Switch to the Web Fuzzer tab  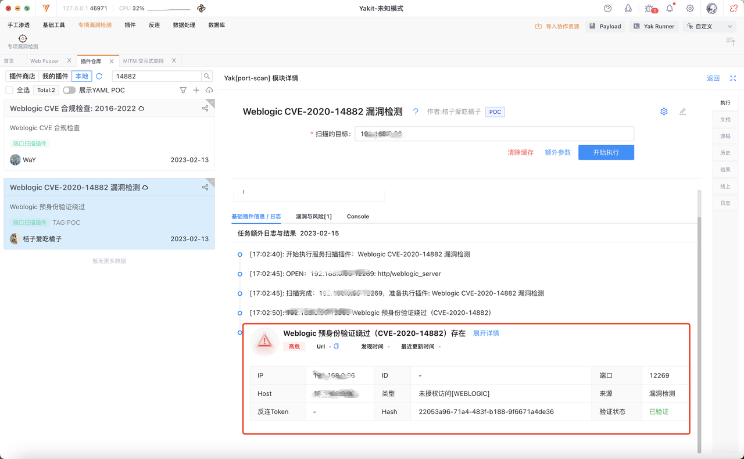pos(44,61)
